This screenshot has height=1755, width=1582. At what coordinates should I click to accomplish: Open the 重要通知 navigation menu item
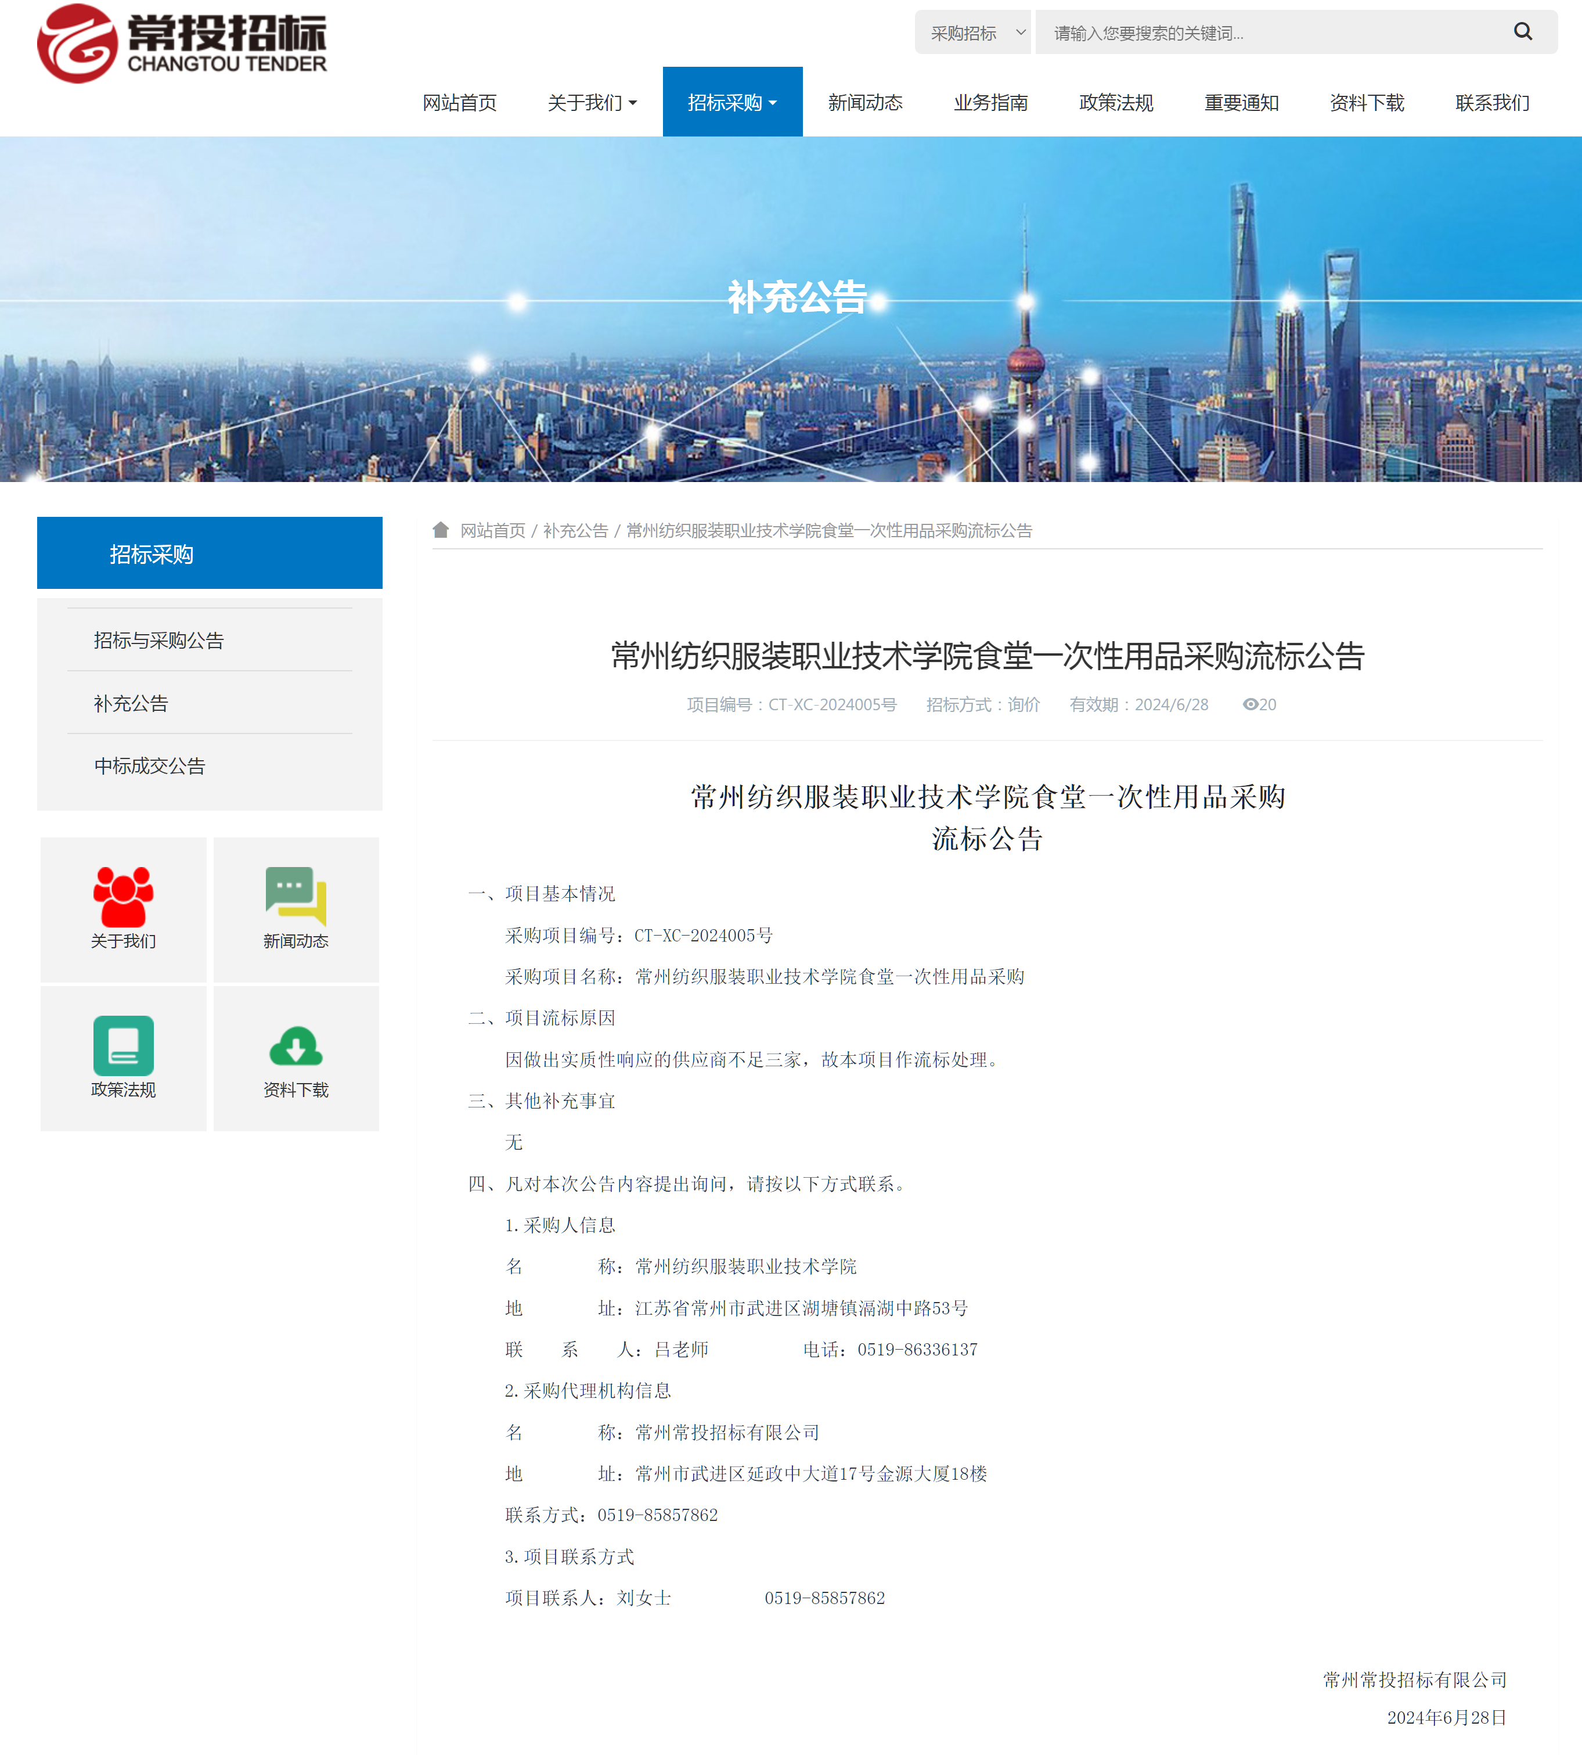tap(1241, 103)
